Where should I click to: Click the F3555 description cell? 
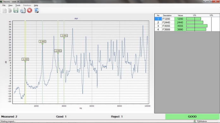tap(168, 26)
